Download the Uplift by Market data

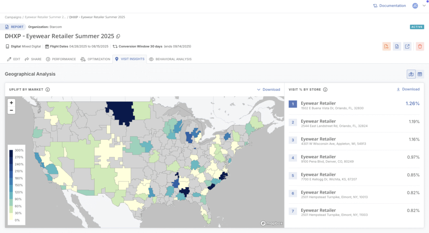(x=268, y=90)
